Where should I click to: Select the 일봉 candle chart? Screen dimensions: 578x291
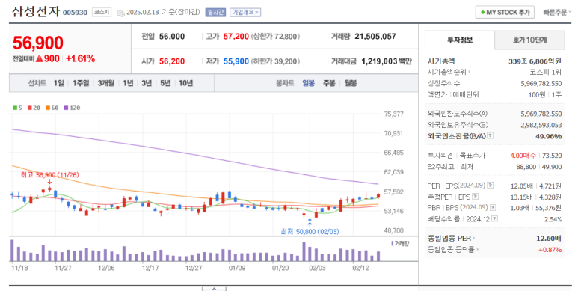(309, 83)
